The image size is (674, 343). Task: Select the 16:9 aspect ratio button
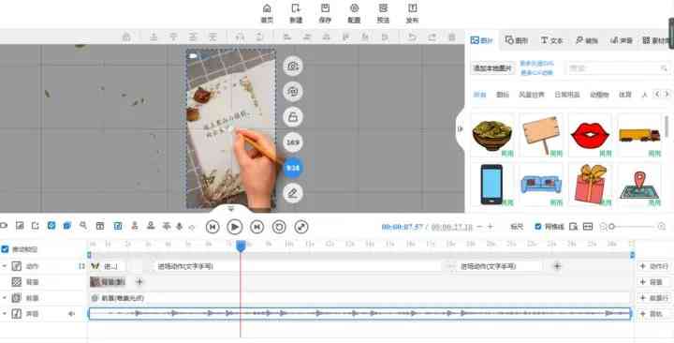click(x=293, y=142)
